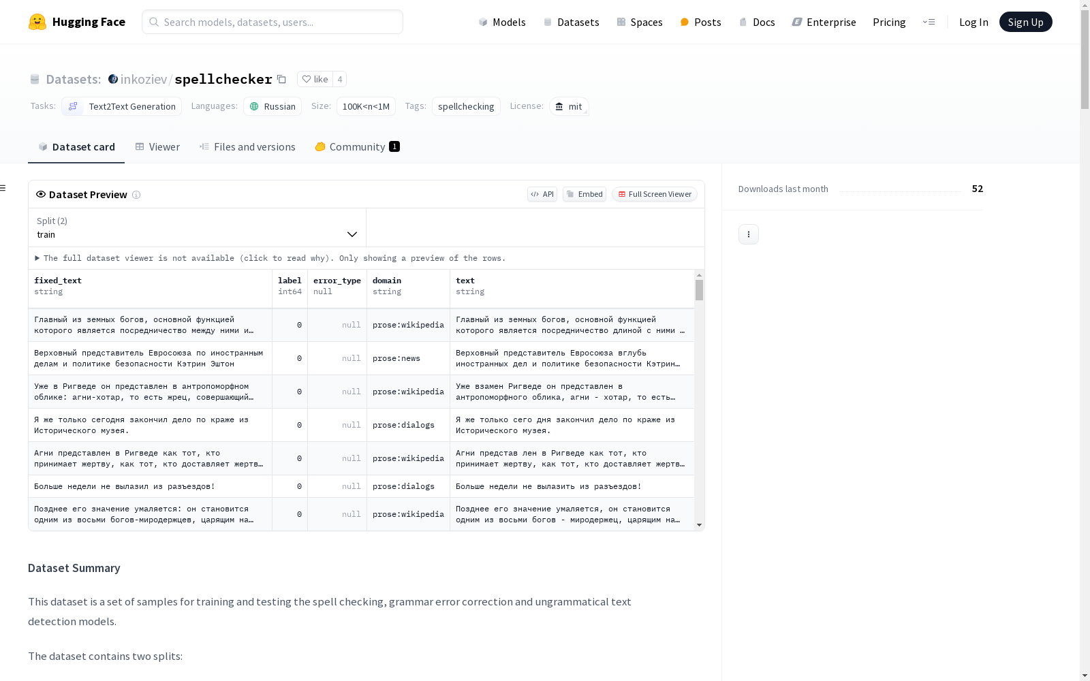
Task: Open the spellchecker dataset title link
Action: [x=223, y=79]
